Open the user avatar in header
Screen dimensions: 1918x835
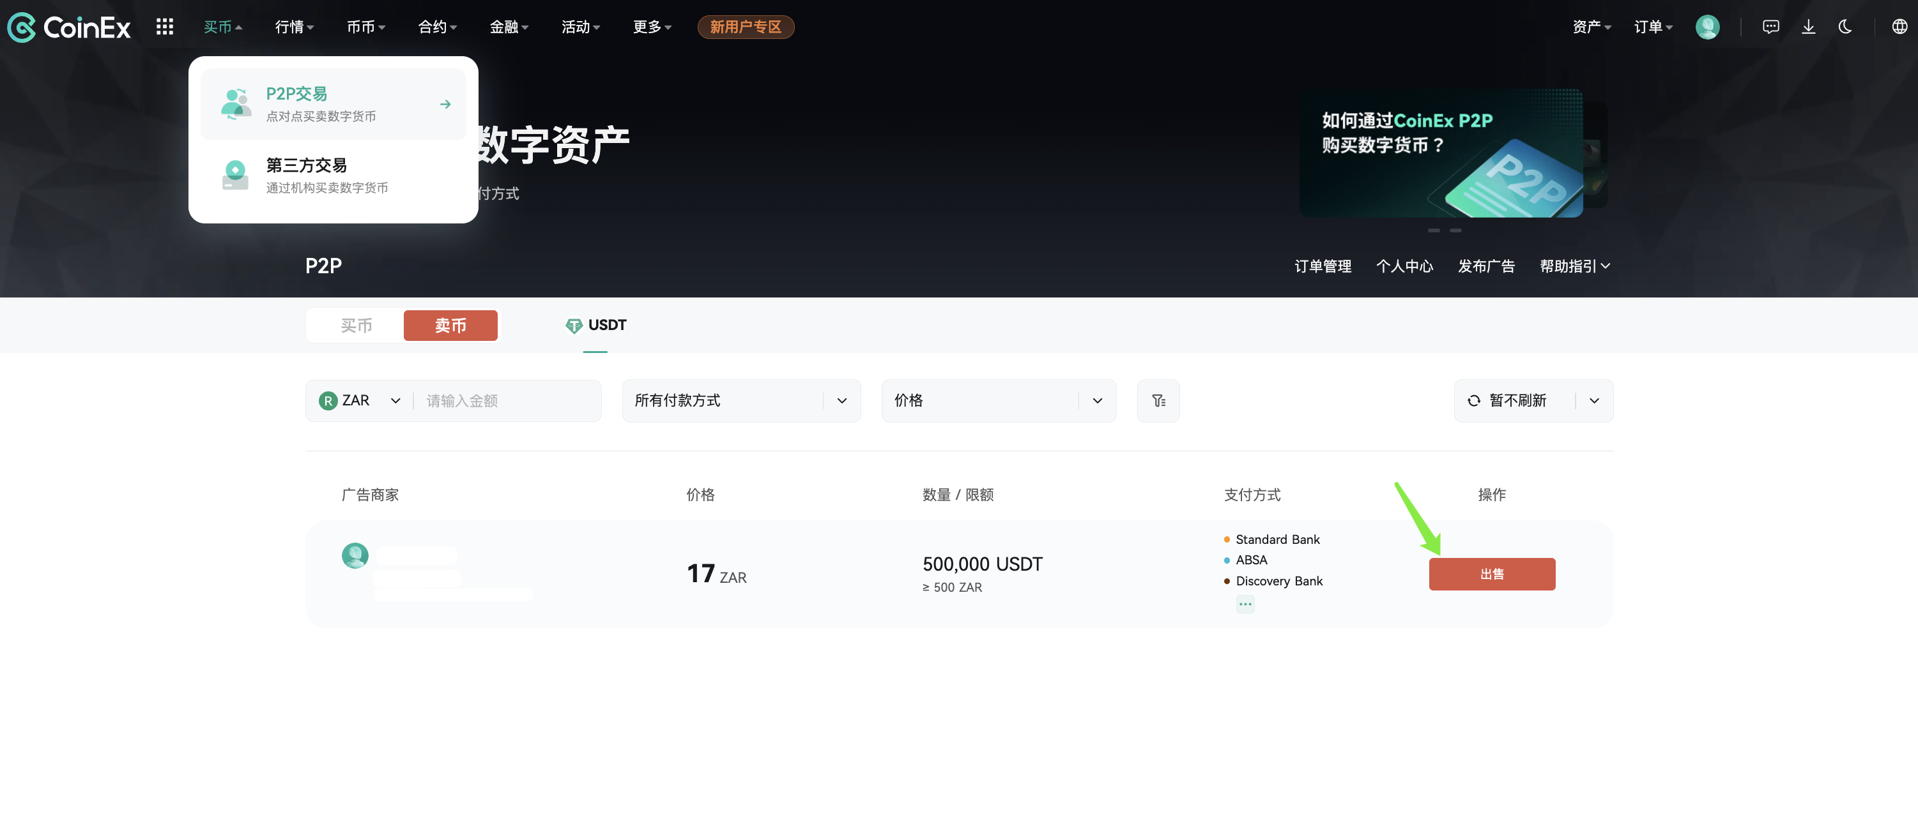(1707, 27)
